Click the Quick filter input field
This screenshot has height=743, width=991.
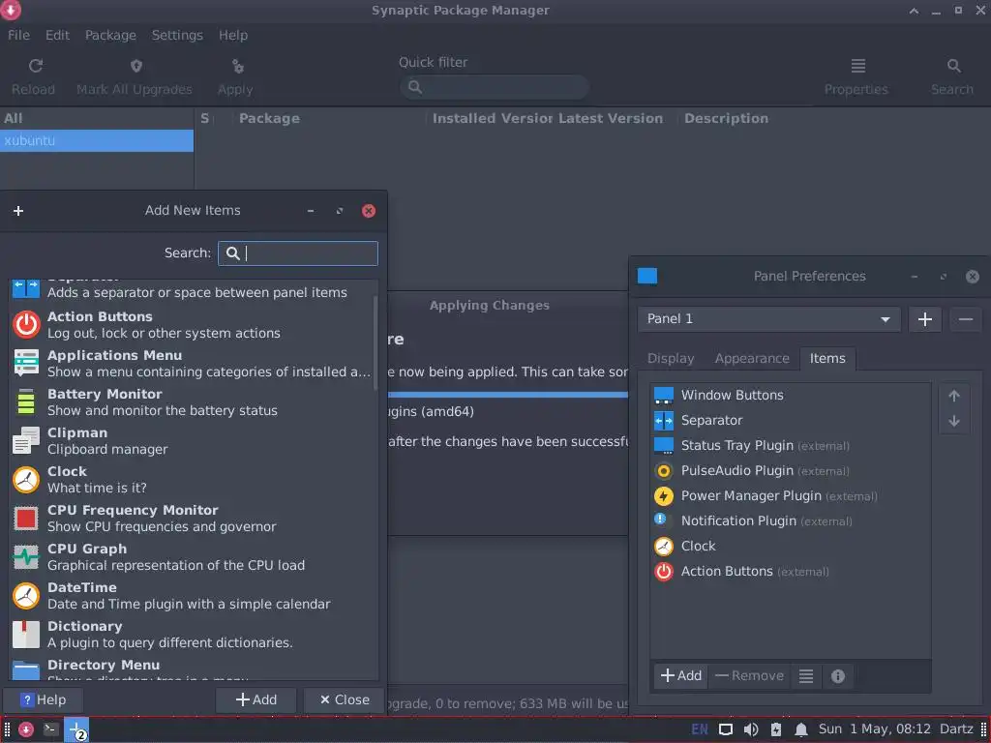pos(495,87)
